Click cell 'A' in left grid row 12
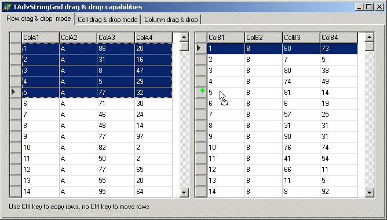The width and height of the screenshot is (387, 220). tap(78, 170)
